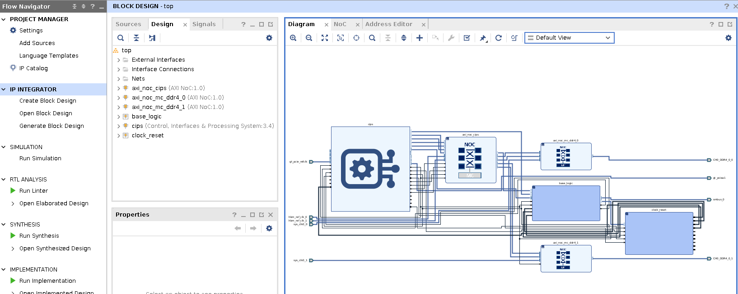Click the expand all icon in diagram toolbar
The image size is (738, 294).
coord(404,38)
